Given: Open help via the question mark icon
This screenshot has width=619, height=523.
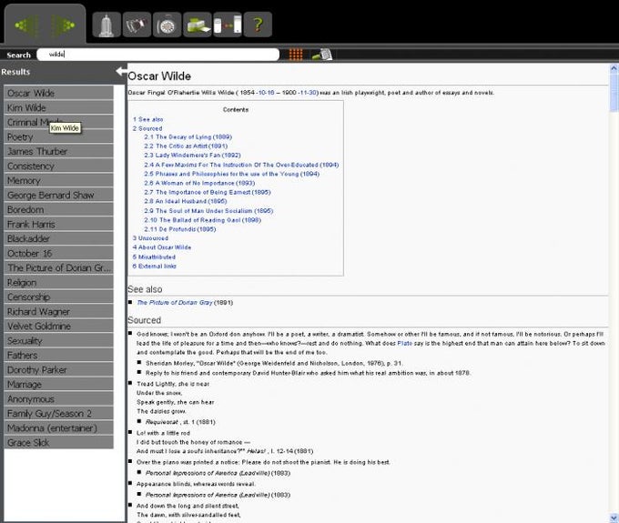Looking at the screenshot, I should (x=258, y=25).
